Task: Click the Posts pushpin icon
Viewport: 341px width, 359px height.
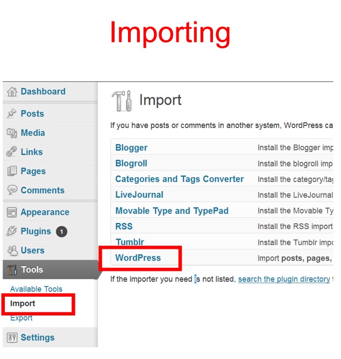Action: [12, 113]
